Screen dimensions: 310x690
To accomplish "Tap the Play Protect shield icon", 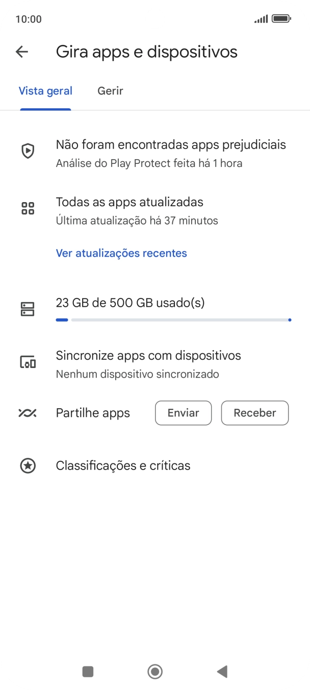I will click(28, 151).
